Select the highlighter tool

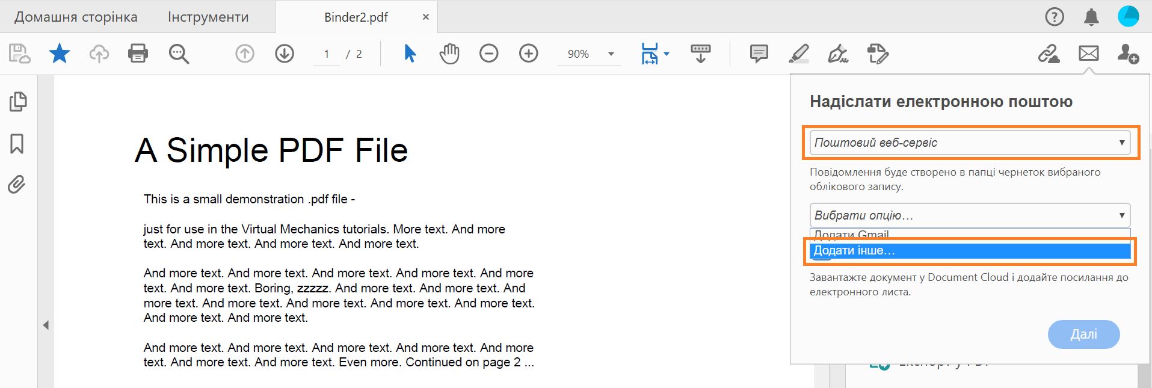click(798, 54)
